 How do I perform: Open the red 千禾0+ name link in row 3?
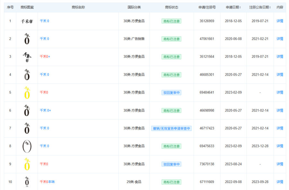click(x=45, y=57)
